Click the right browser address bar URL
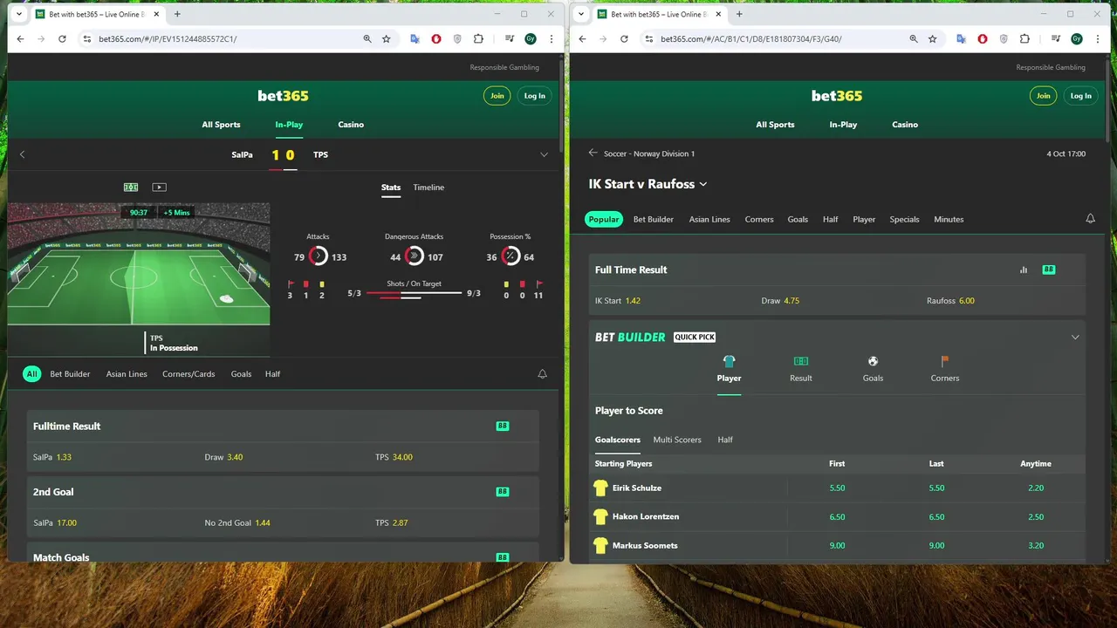The image size is (1117, 628). point(751,38)
